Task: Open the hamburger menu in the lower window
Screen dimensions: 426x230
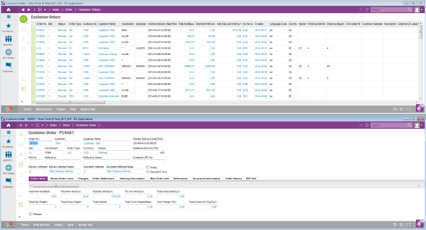Action: [8, 132]
